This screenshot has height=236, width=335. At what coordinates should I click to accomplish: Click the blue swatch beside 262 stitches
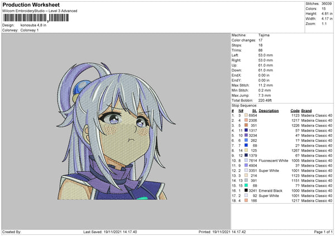pos(246,140)
